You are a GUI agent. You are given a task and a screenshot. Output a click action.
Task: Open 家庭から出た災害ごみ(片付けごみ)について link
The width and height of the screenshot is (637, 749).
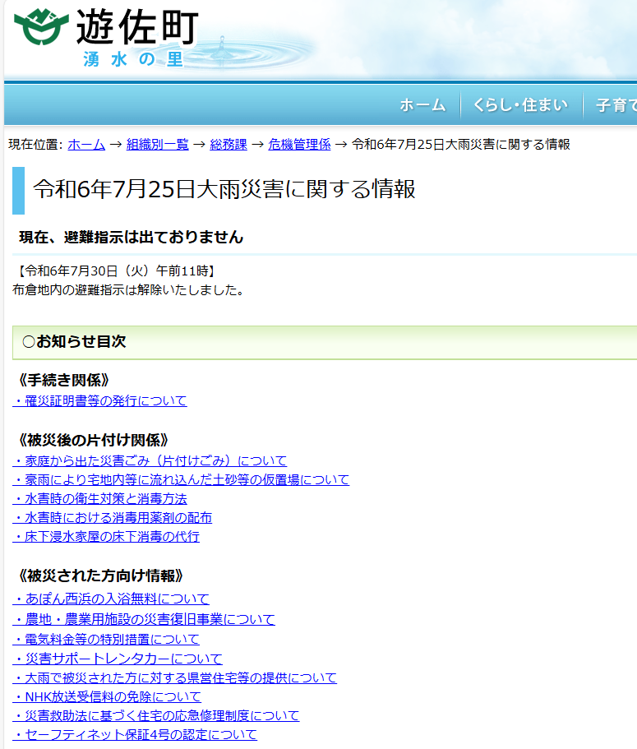[x=150, y=461]
